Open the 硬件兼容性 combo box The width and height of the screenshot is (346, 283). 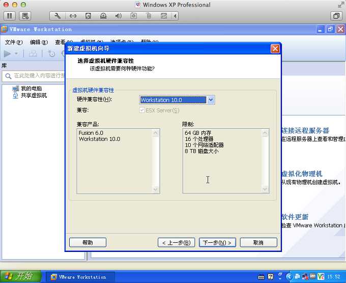tap(177, 100)
